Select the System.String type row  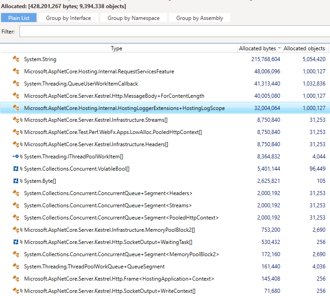(x=165, y=59)
